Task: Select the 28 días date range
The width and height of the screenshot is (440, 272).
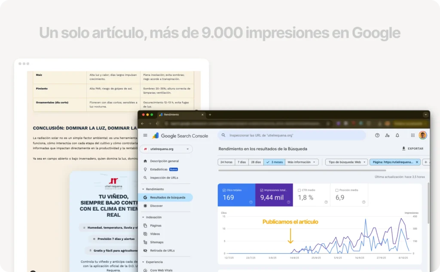Action: pyautogui.click(x=256, y=162)
